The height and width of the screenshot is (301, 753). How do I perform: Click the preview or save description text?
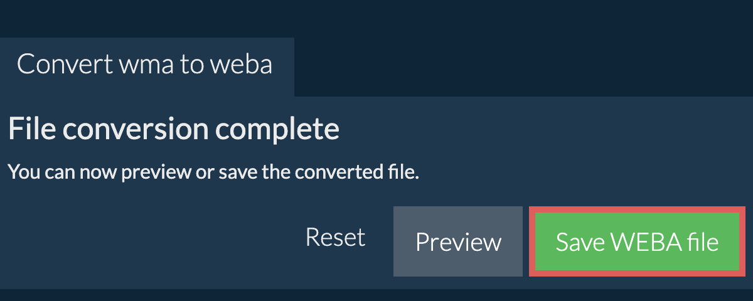click(x=213, y=172)
